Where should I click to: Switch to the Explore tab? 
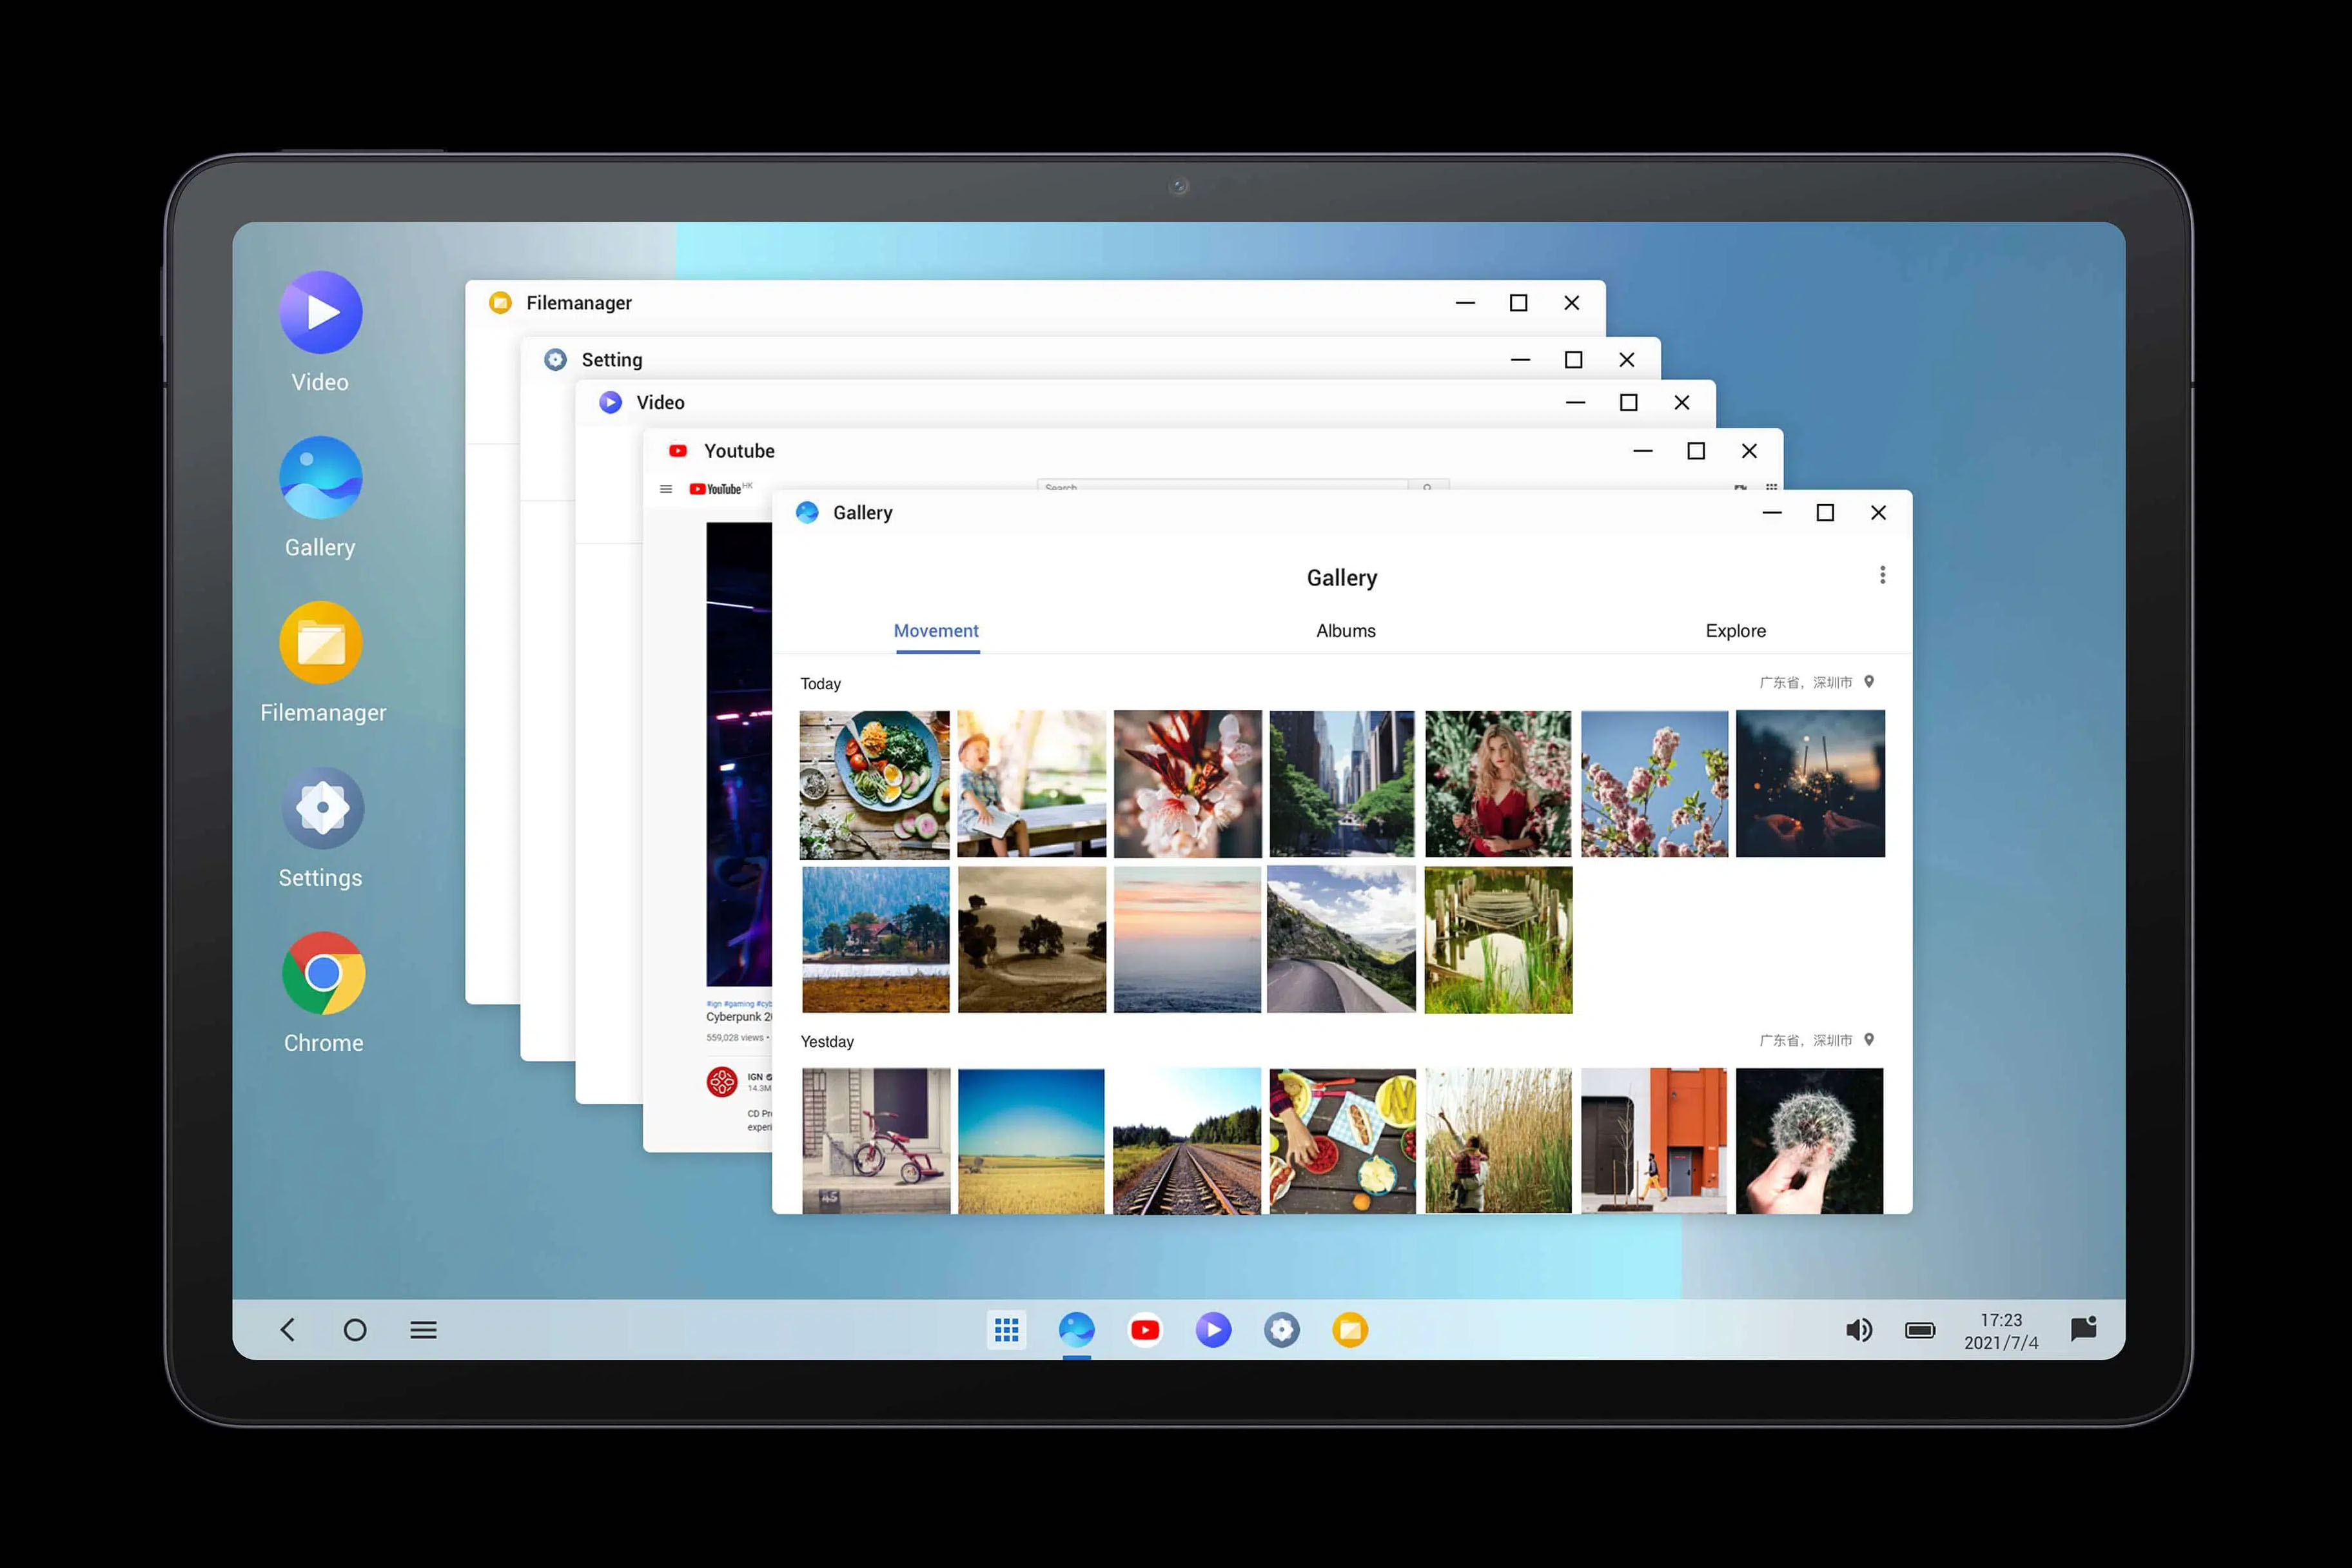tap(1735, 631)
